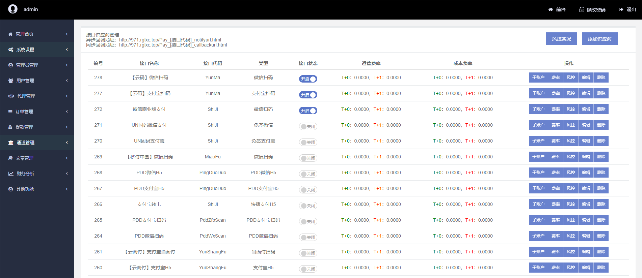
Task: Expand the 代理管理 menu chevron
Action: pyautogui.click(x=67, y=96)
